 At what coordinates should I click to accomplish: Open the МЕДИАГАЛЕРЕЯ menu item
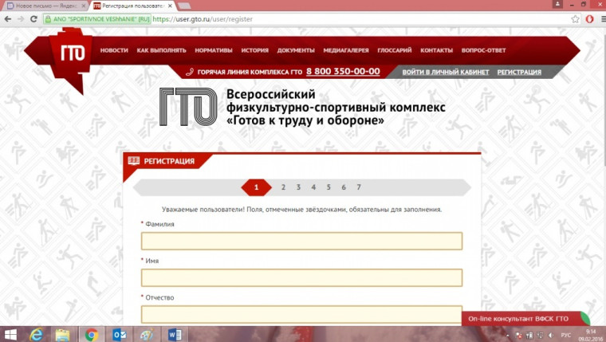[346, 50]
